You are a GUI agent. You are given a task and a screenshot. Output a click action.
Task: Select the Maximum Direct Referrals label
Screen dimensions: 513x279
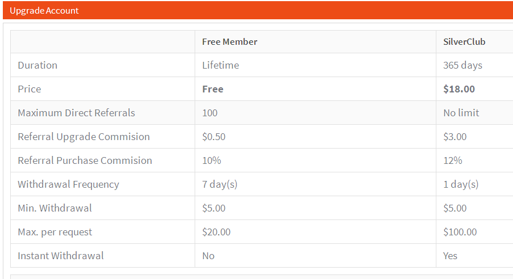click(x=76, y=113)
